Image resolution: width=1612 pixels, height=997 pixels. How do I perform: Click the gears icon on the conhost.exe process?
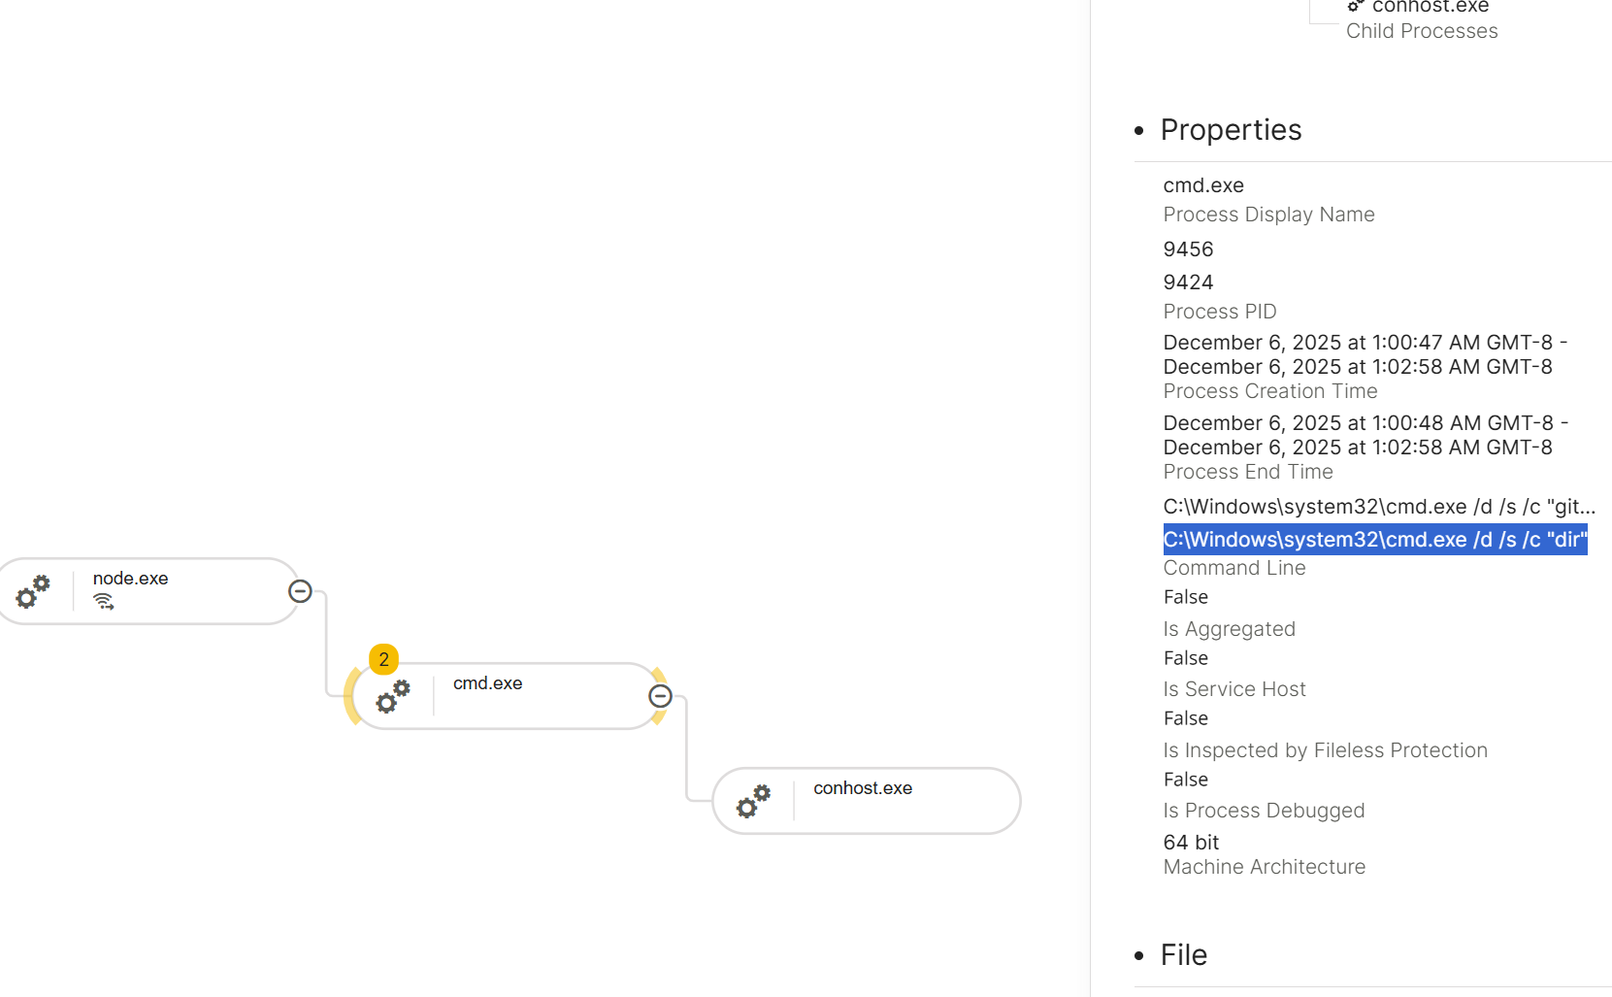(x=752, y=801)
